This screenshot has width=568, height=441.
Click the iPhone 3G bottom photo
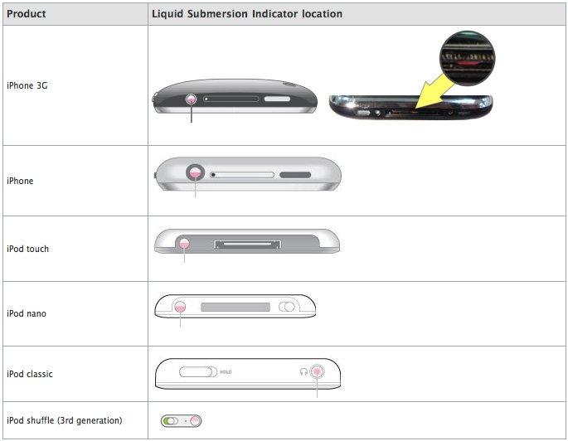click(410, 107)
